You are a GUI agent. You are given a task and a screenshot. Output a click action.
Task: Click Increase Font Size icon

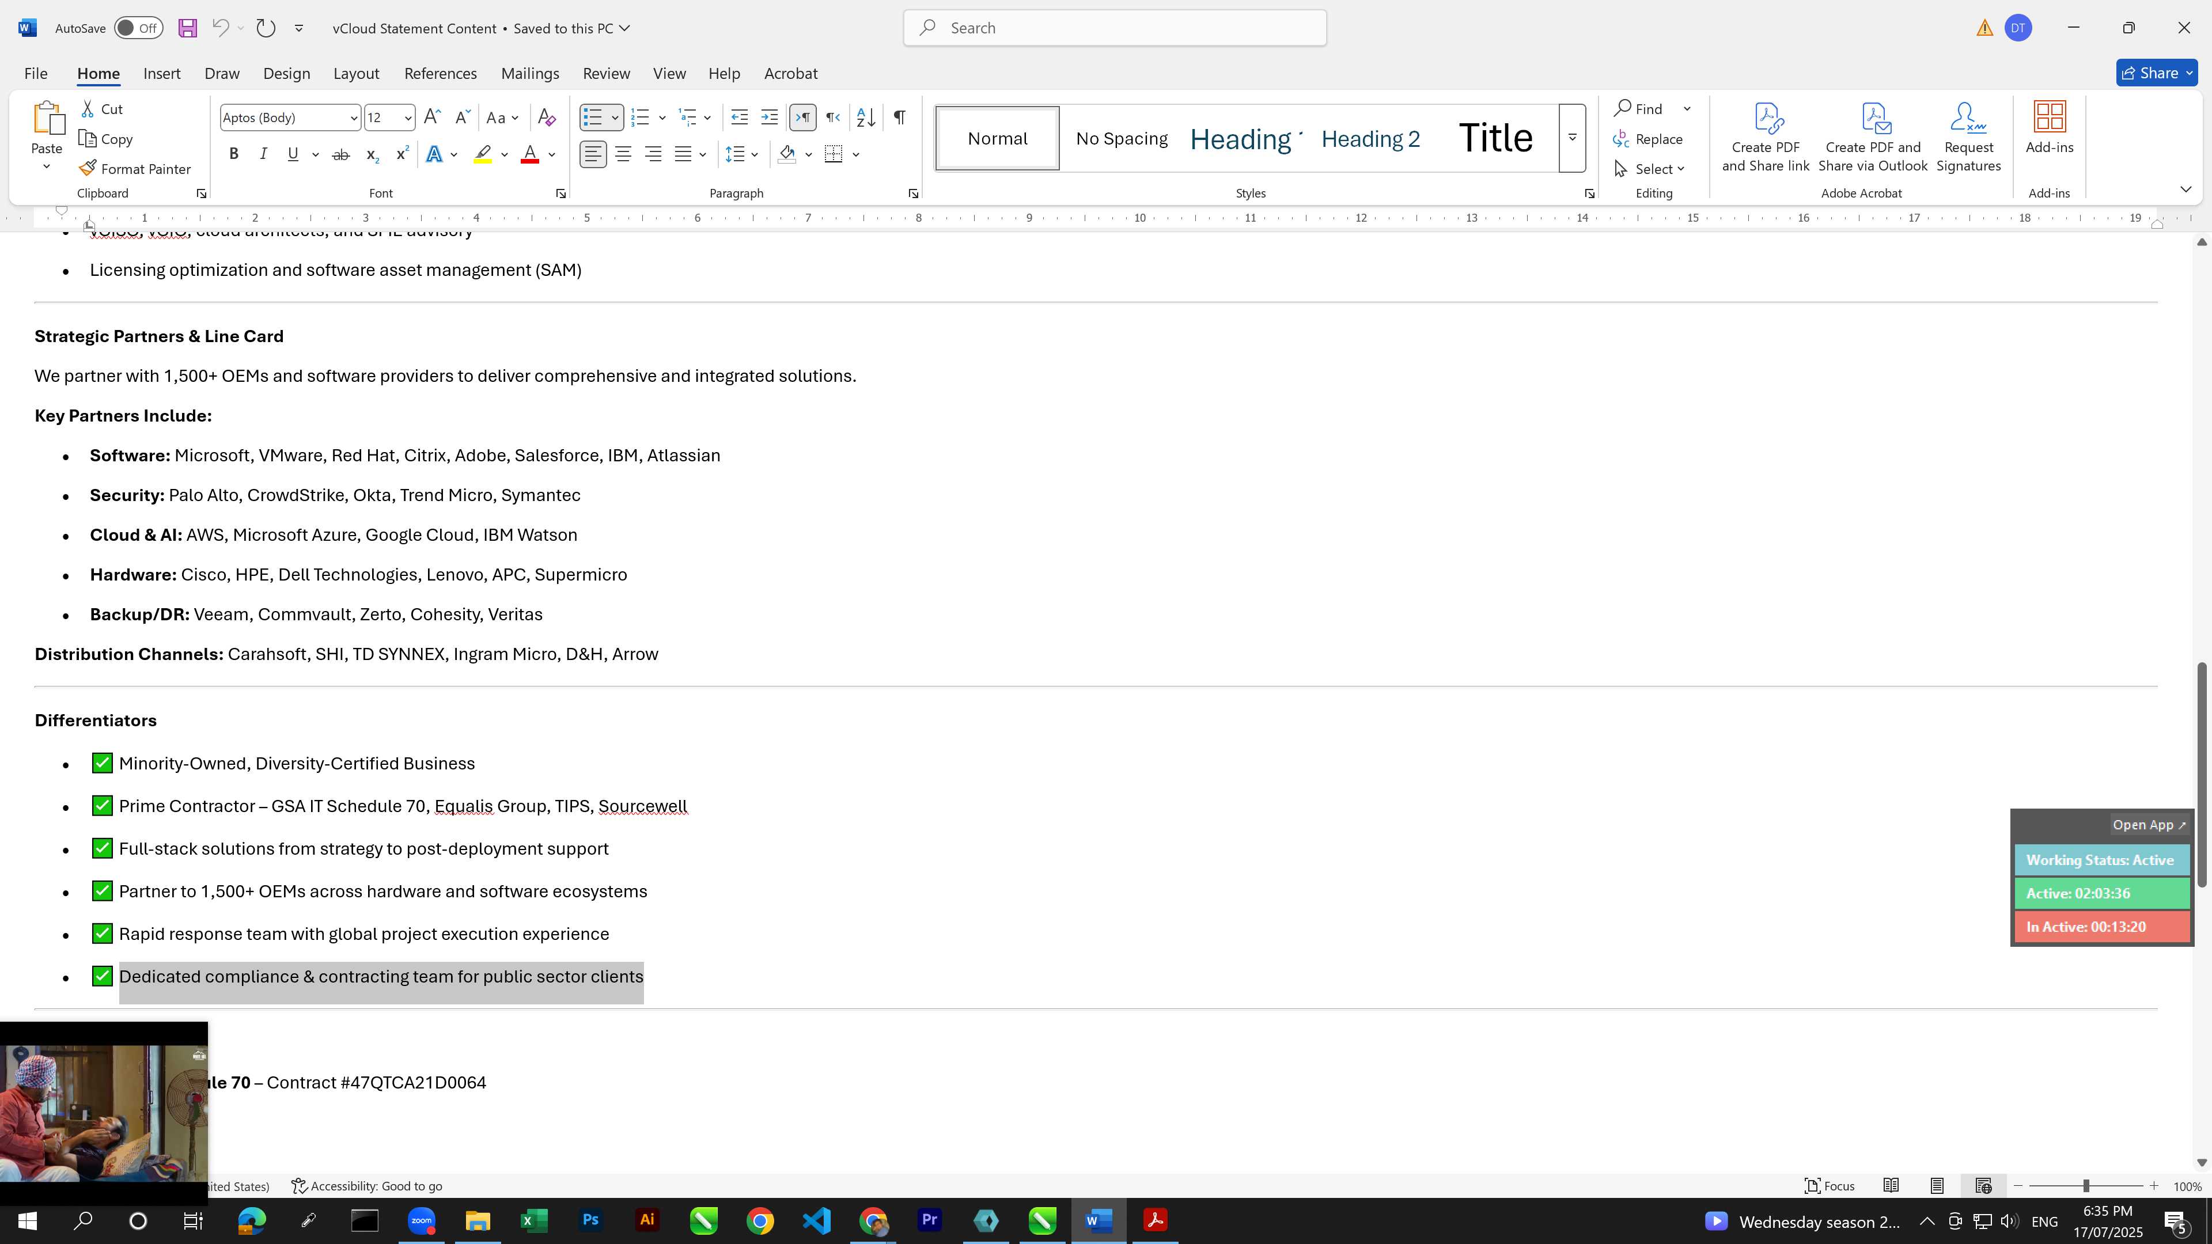[x=433, y=117]
